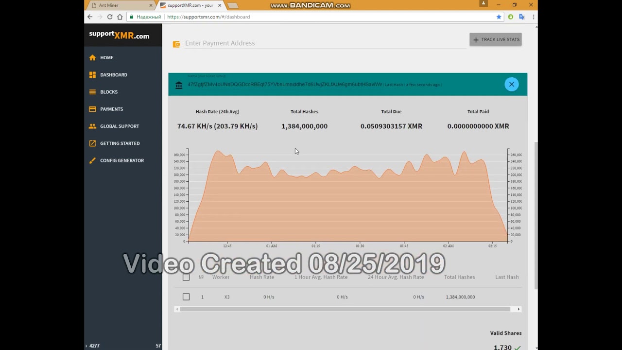This screenshot has height=350, width=622.
Task: Reload the supportXMR page
Action: 110,17
